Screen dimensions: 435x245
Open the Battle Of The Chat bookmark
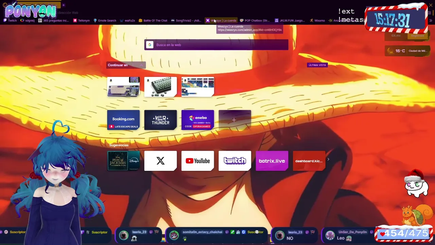coord(153,20)
